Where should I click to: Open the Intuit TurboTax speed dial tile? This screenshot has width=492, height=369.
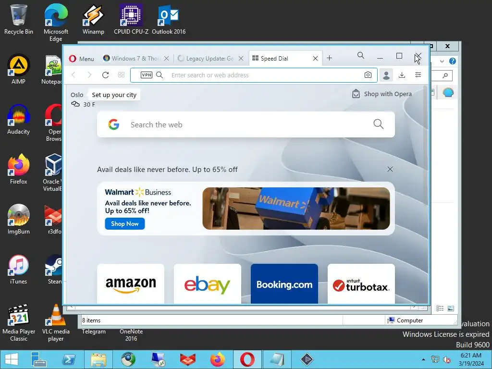(x=361, y=283)
